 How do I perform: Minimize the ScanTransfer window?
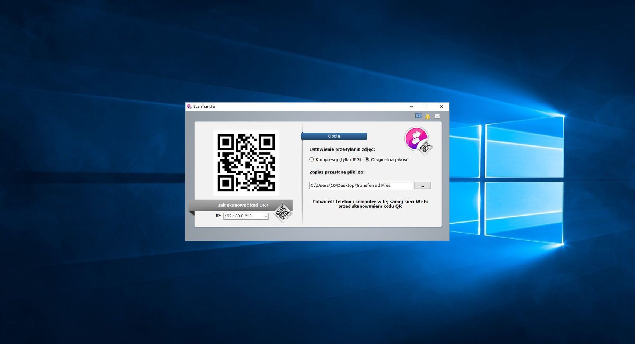point(411,106)
